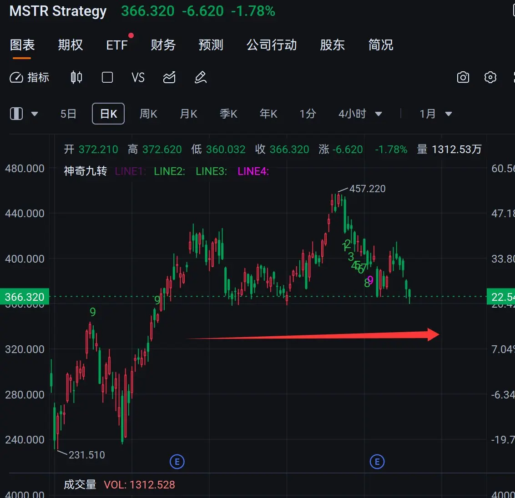Screen dimensions: 515x498
Task: Click the chart trend overlay icon
Action: click(169, 78)
